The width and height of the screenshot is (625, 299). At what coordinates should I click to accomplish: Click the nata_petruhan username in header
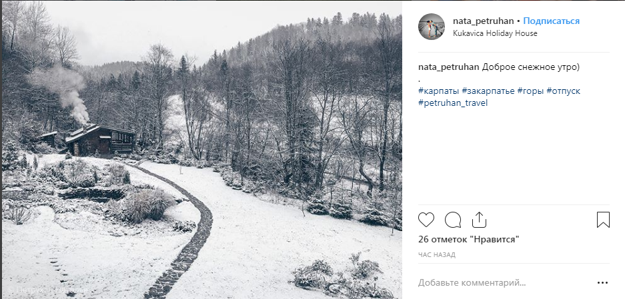click(483, 21)
